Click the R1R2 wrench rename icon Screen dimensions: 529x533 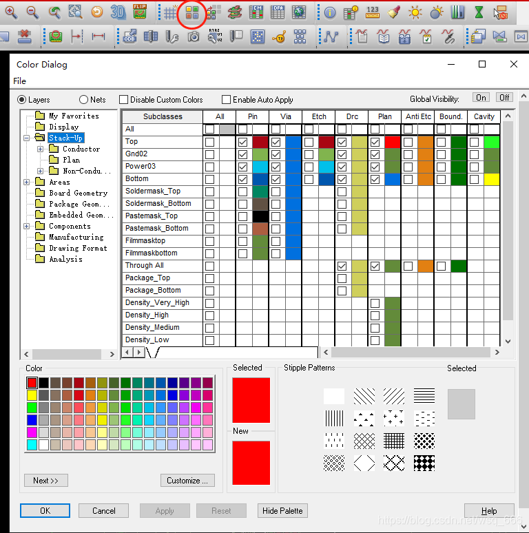(215, 36)
